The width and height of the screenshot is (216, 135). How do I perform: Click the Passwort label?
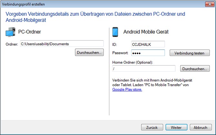tap(121, 53)
